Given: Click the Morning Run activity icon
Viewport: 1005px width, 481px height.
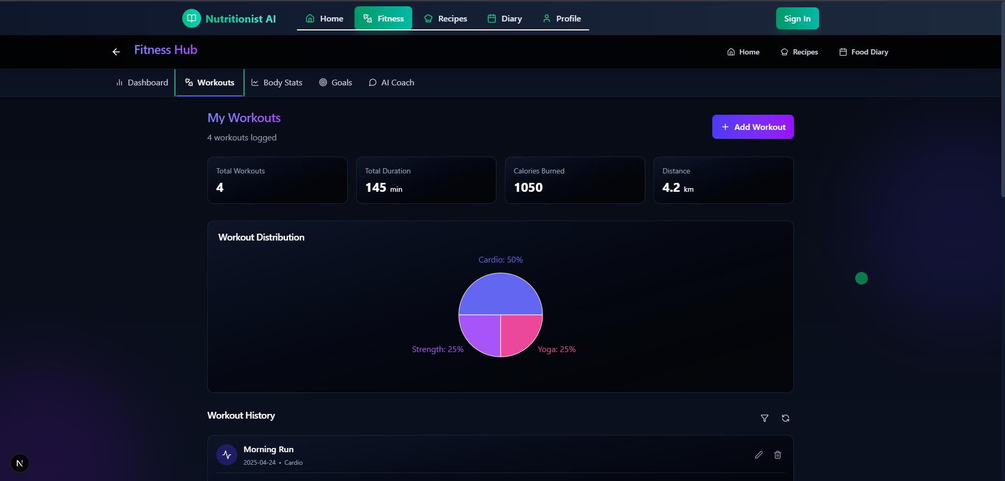Looking at the screenshot, I should [227, 455].
